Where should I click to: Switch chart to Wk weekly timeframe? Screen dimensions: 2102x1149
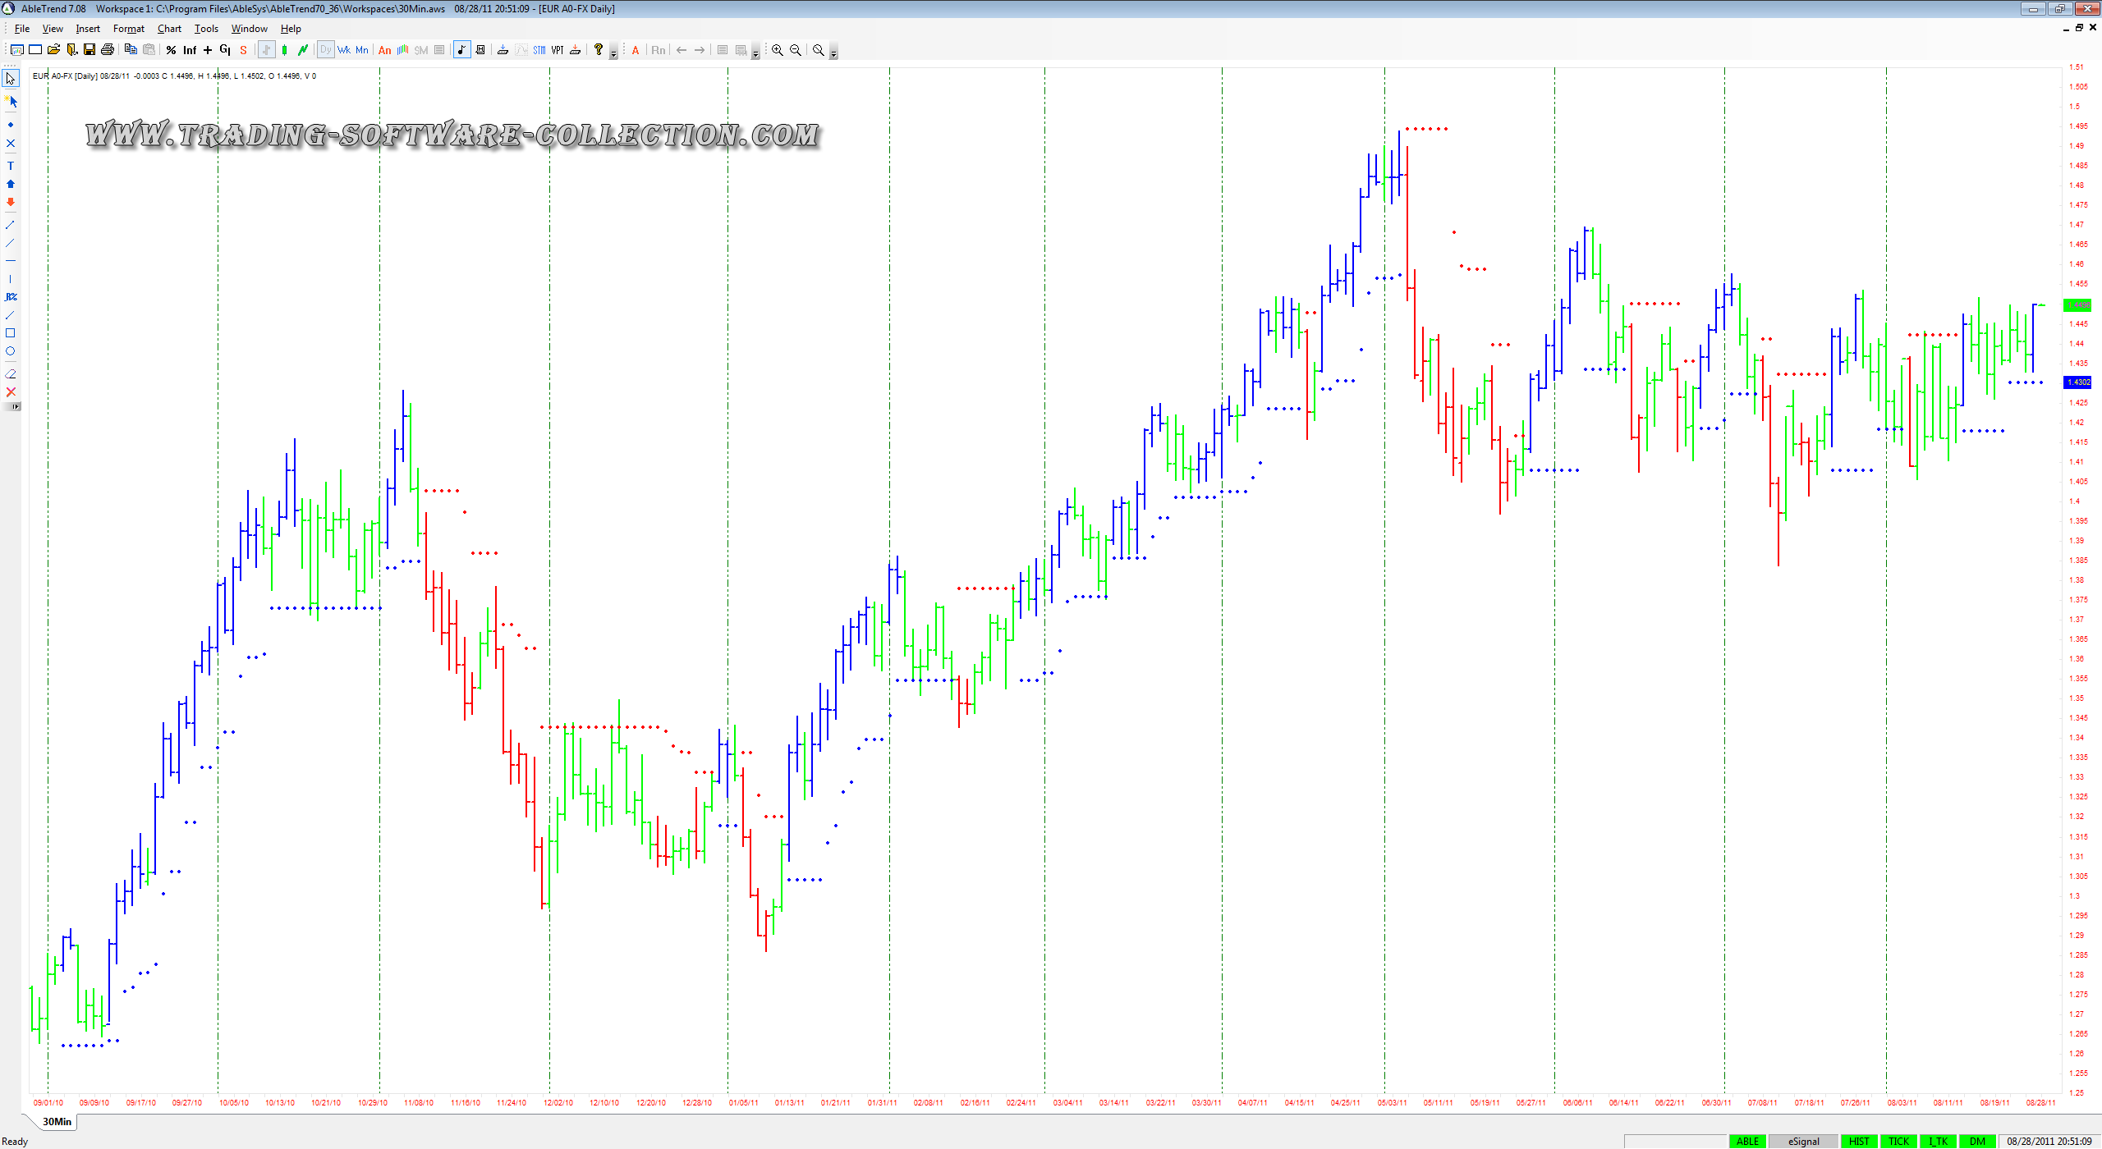(x=343, y=50)
